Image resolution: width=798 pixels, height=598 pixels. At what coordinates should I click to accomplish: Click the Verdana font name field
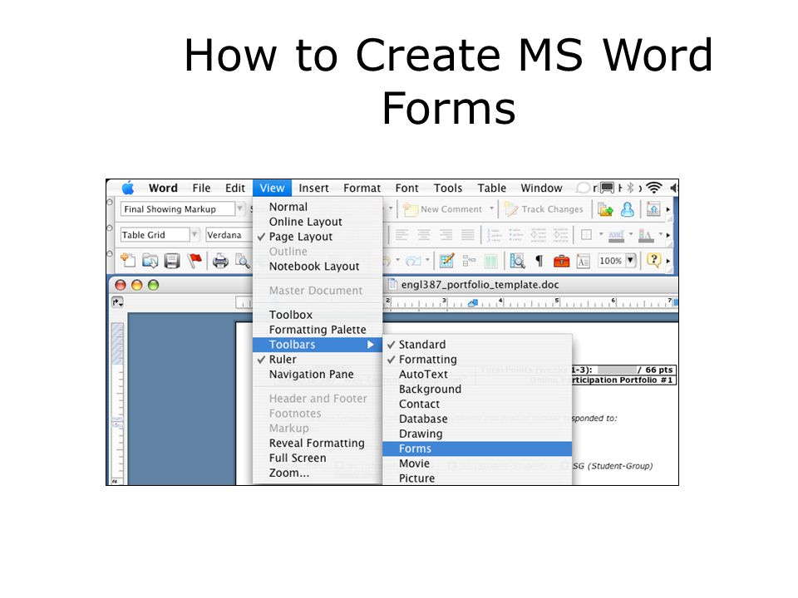[x=229, y=235]
